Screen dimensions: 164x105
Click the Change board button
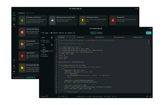coord(31,77)
